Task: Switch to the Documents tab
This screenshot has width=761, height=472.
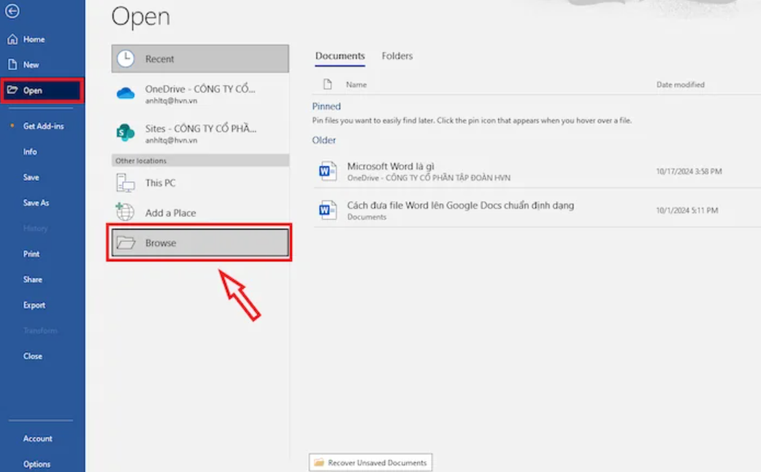Action: [340, 56]
